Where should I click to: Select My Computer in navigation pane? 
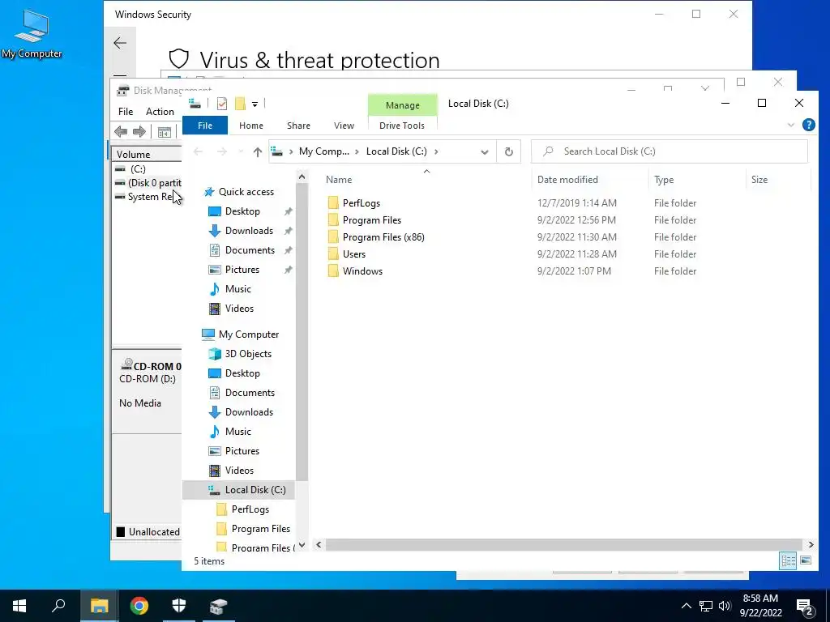point(249,334)
